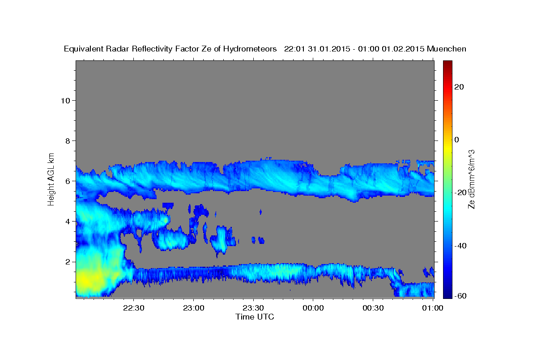Click the 22:30 time tick label
The width and height of the screenshot is (537, 358).
click(x=134, y=308)
